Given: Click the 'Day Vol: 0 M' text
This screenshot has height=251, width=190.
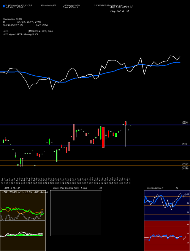Looking at the screenshot, I should (x=119, y=11).
